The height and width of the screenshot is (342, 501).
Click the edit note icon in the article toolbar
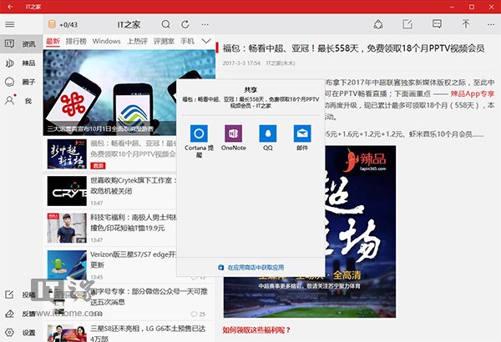coord(407,24)
